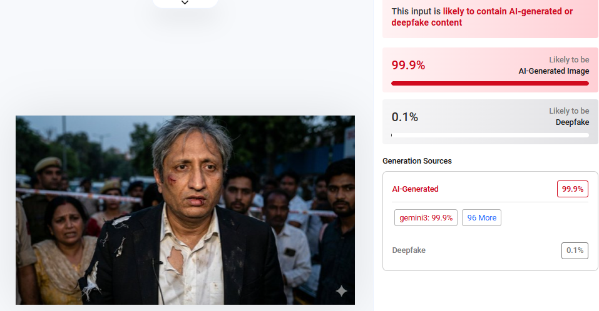Click the red 99.9% badge beside AI-Generated
The height and width of the screenshot is (311, 599).
pyautogui.click(x=572, y=189)
